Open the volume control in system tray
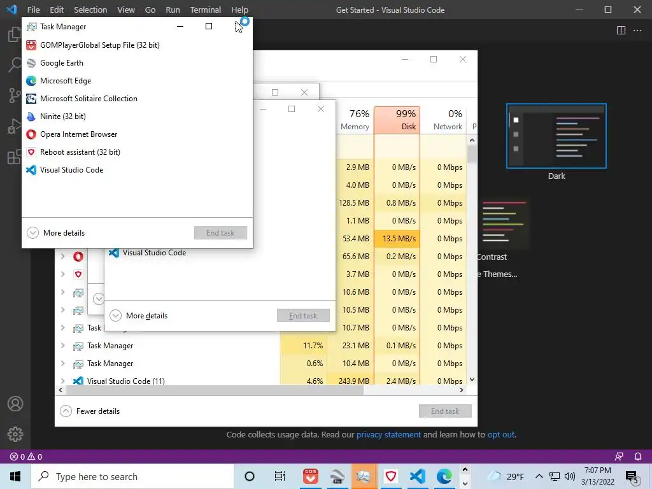The height and width of the screenshot is (489, 652). click(x=570, y=476)
